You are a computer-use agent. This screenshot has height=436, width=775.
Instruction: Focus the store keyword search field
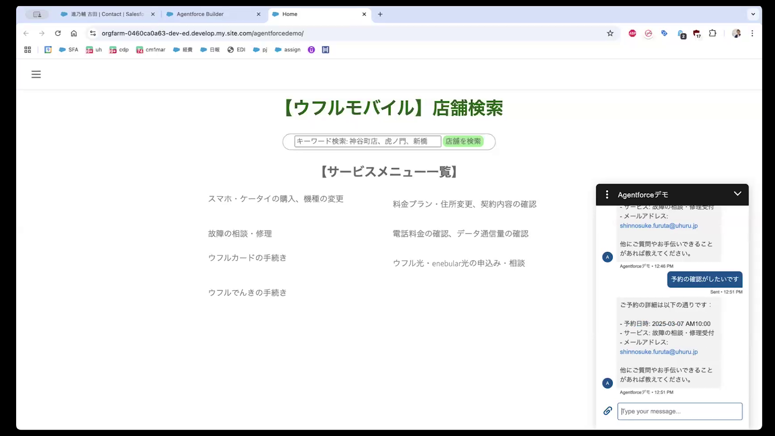coord(367,141)
